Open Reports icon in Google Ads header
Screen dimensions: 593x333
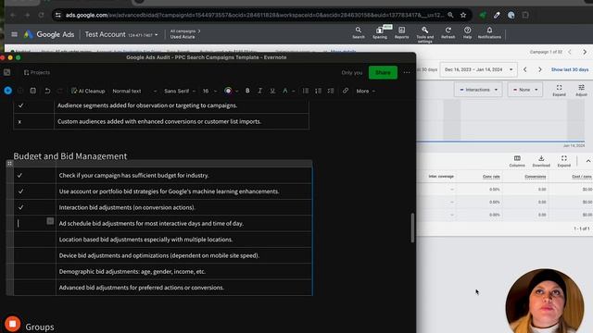pos(401,33)
